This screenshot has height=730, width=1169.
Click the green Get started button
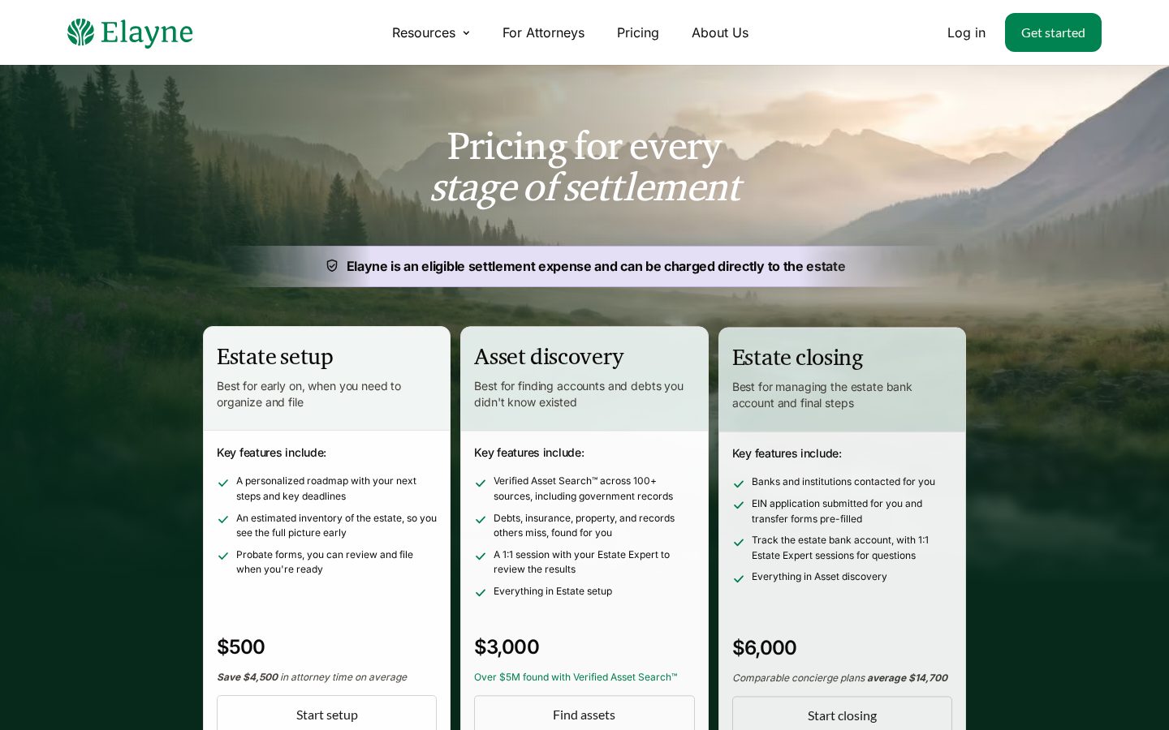[1053, 32]
